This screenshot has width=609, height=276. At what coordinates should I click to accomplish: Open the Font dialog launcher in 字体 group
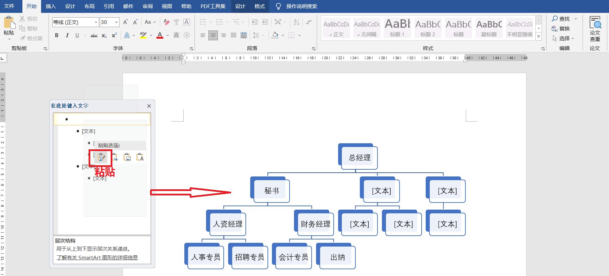(x=191, y=49)
